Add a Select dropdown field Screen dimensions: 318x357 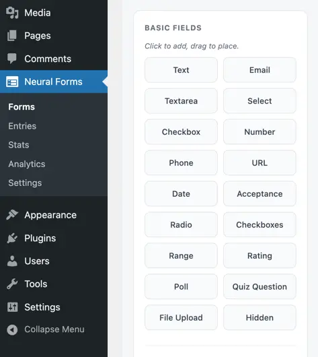tap(260, 101)
